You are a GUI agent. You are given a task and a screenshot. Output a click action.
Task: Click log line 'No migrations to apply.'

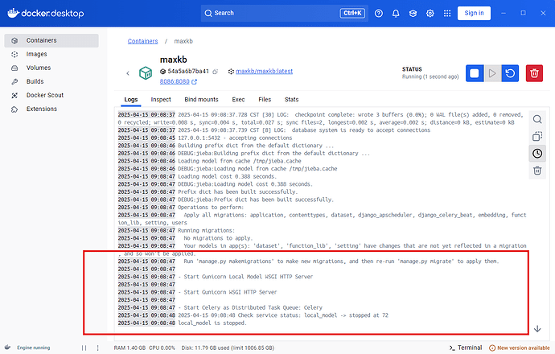tap(217, 238)
